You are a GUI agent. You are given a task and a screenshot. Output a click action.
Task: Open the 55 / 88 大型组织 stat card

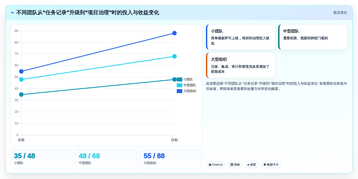[x=171, y=159]
